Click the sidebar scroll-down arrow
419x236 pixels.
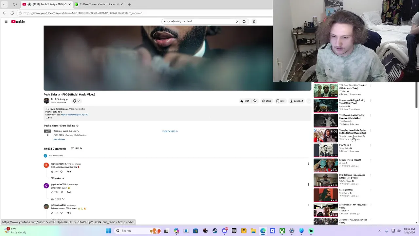pyautogui.click(x=416, y=223)
